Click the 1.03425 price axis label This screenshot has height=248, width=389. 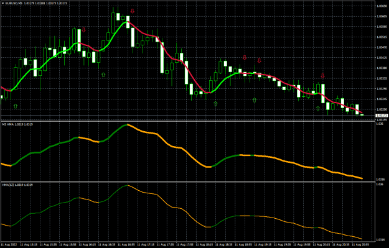pos(382,58)
